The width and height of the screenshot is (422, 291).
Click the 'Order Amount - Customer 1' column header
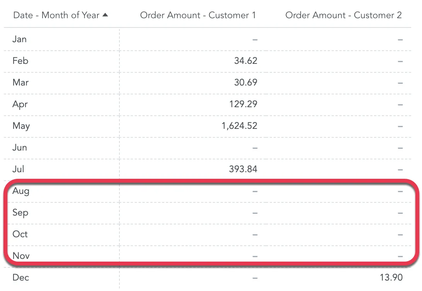pos(198,15)
